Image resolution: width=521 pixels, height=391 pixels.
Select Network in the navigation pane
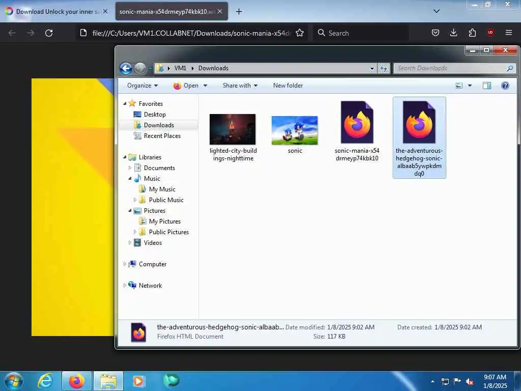tap(150, 285)
